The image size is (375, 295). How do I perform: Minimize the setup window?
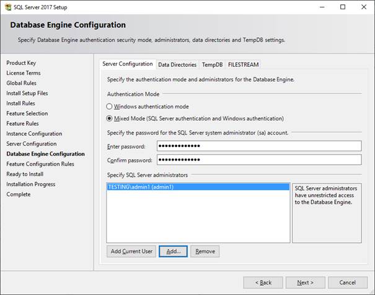322,7
